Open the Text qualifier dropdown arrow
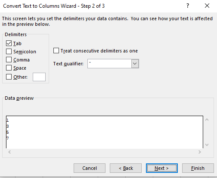 [x=135, y=64]
